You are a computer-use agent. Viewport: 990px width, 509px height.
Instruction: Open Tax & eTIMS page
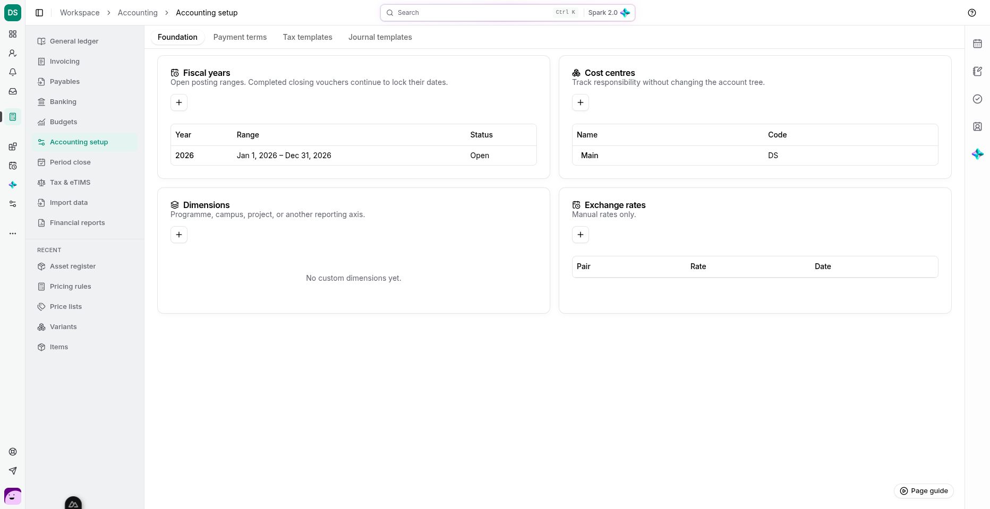84,183
